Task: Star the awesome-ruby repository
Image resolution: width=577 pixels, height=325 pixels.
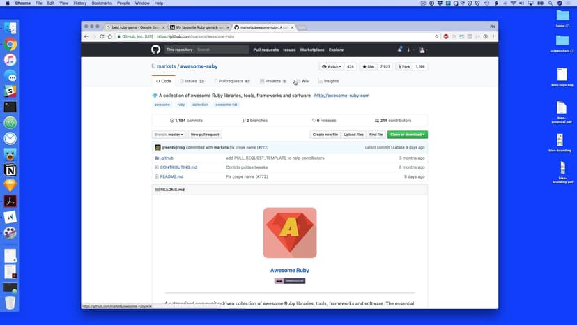Action: (x=367, y=66)
